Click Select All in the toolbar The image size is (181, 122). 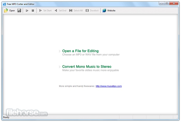[76, 11]
